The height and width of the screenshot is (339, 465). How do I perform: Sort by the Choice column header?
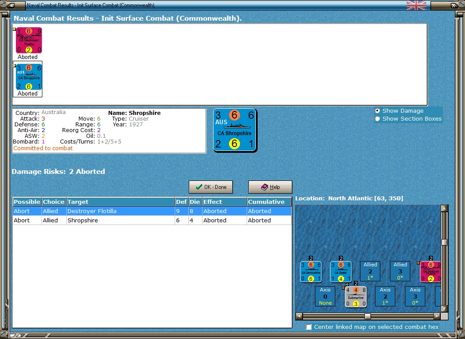(x=54, y=202)
